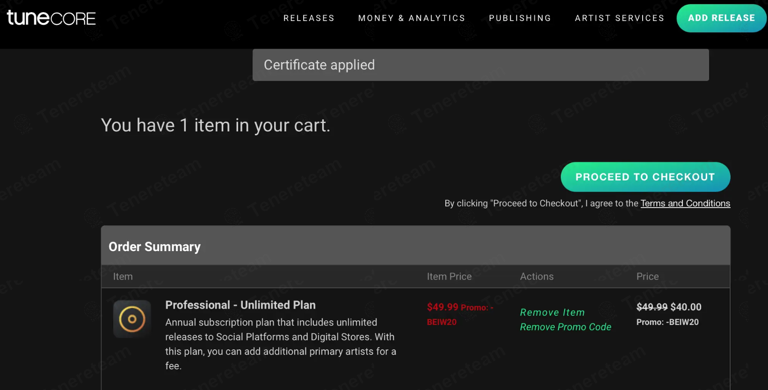Click the ADD RELEASE button

[x=721, y=18]
